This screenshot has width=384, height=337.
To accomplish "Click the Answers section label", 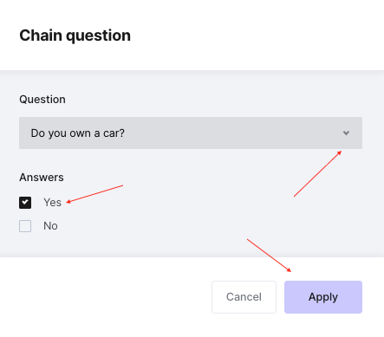I will coord(42,178).
